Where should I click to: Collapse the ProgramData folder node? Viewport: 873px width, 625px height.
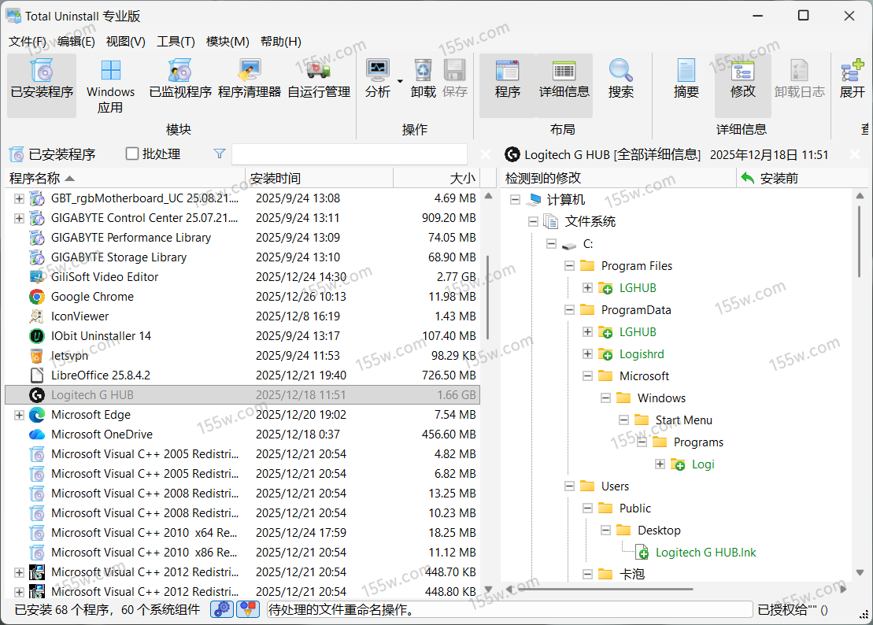pos(569,310)
